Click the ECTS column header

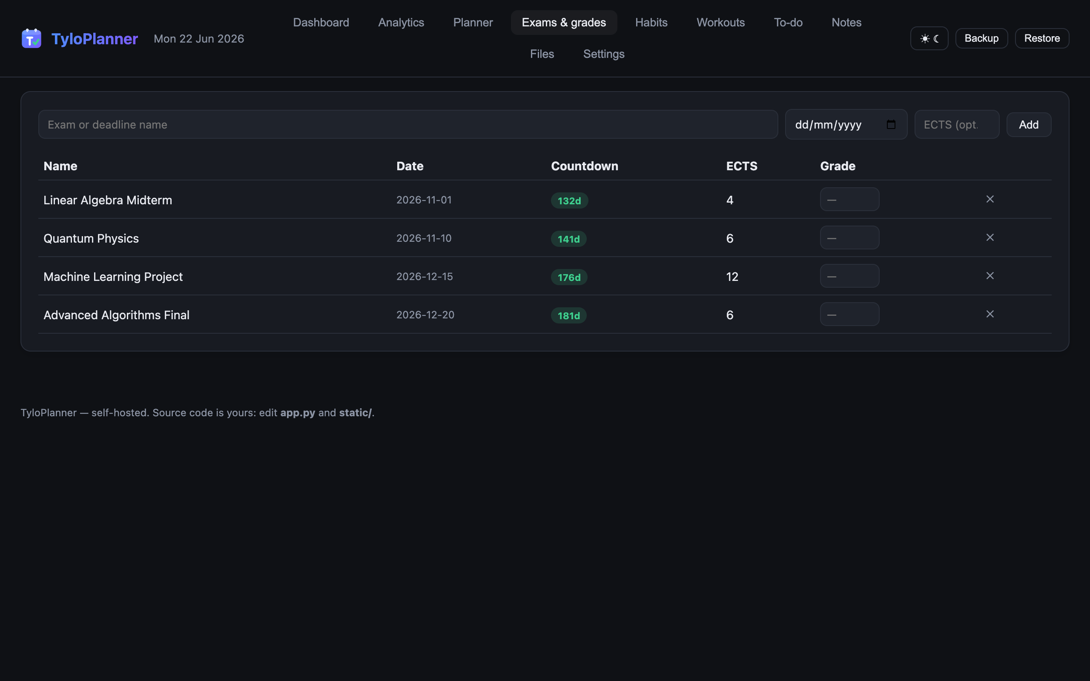[x=741, y=166]
